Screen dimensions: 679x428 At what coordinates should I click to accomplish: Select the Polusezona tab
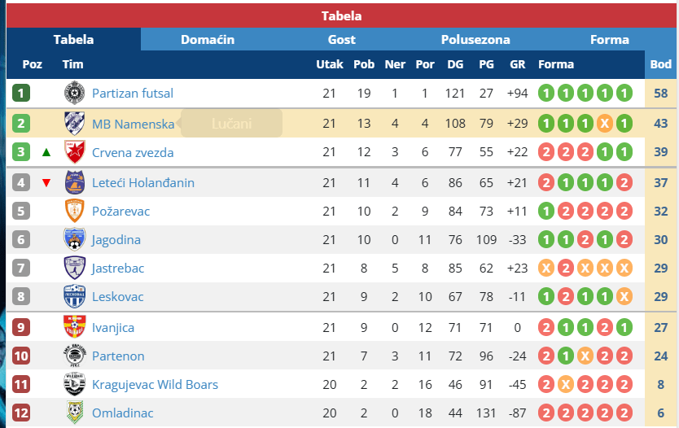475,39
